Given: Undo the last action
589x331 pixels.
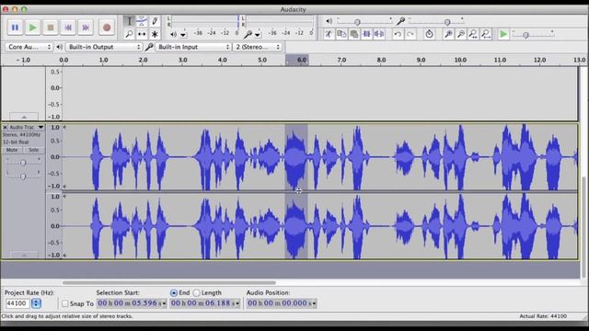Looking at the screenshot, I should [x=398, y=34].
